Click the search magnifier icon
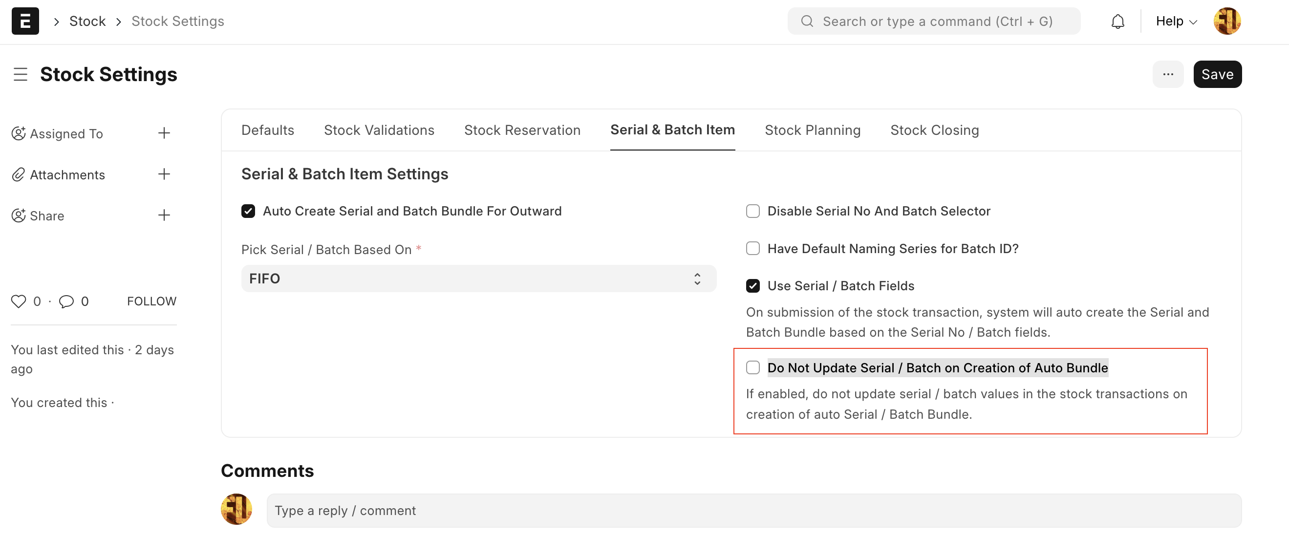 [x=807, y=21]
